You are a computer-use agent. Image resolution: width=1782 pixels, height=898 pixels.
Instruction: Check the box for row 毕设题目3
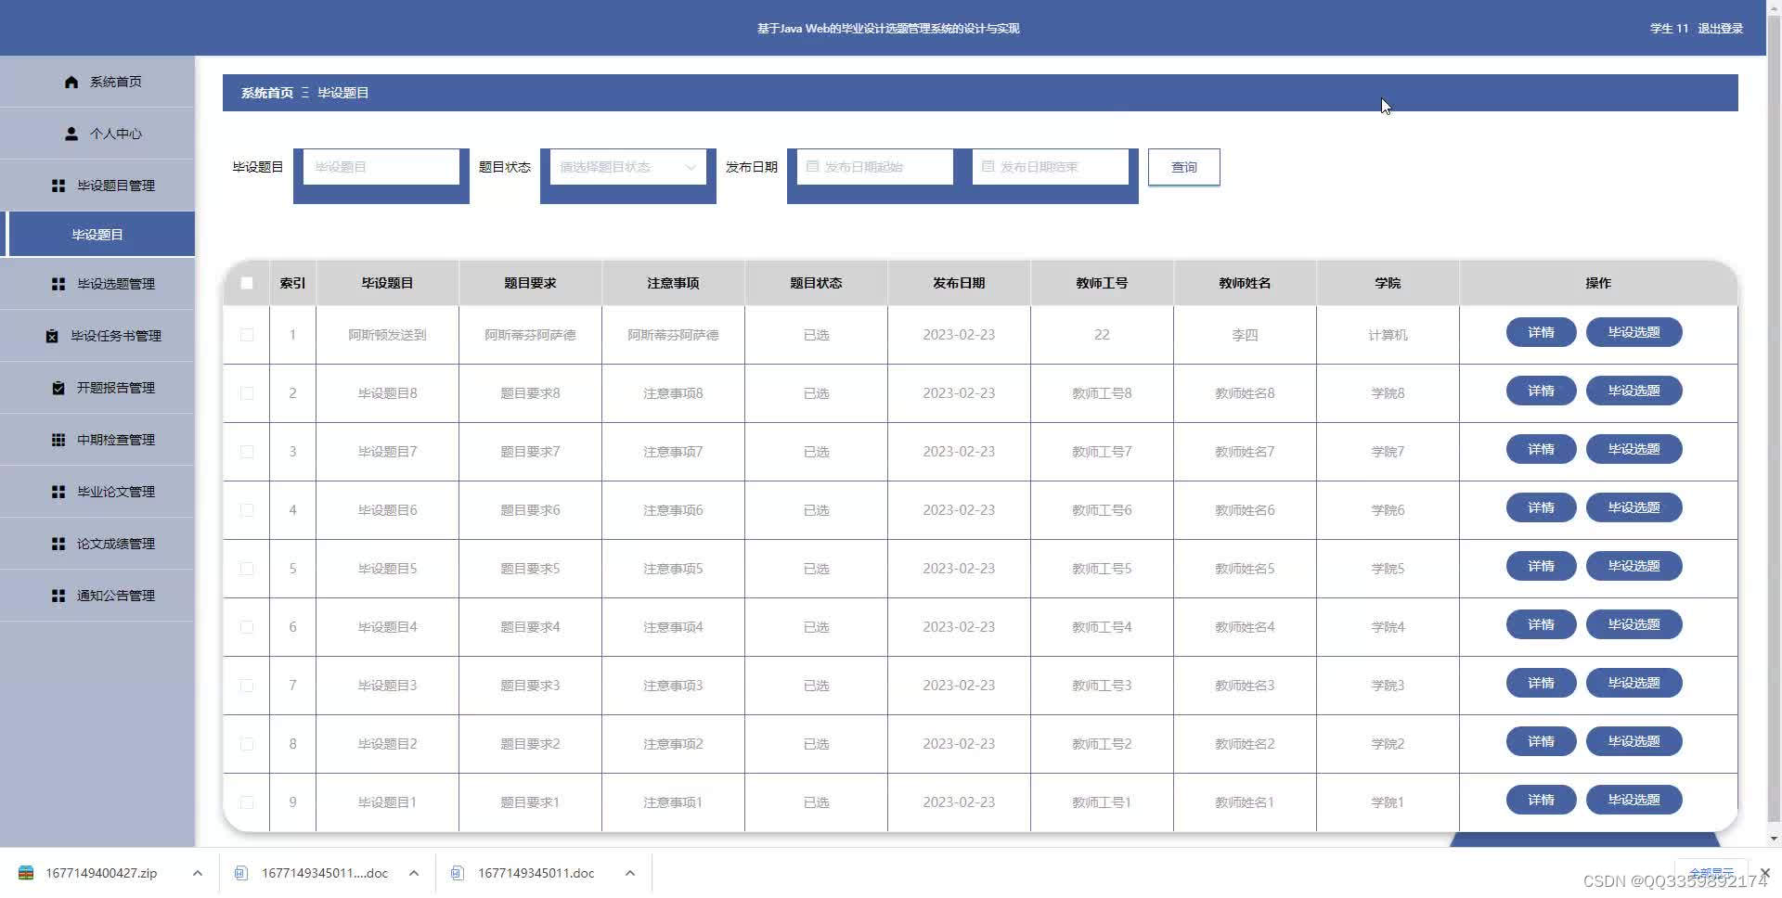coord(247,686)
